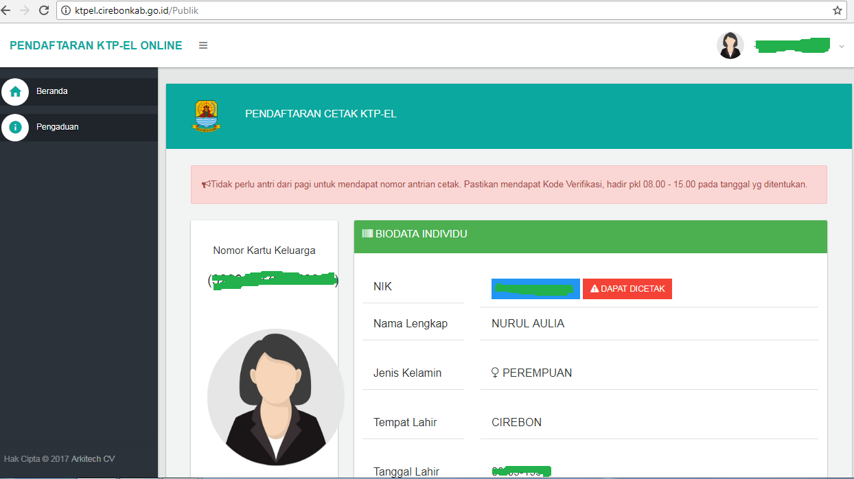This screenshot has height=479, width=854.
Task: Click the barcode icon beside BIODATA INDIVIDU
Action: pos(367,233)
